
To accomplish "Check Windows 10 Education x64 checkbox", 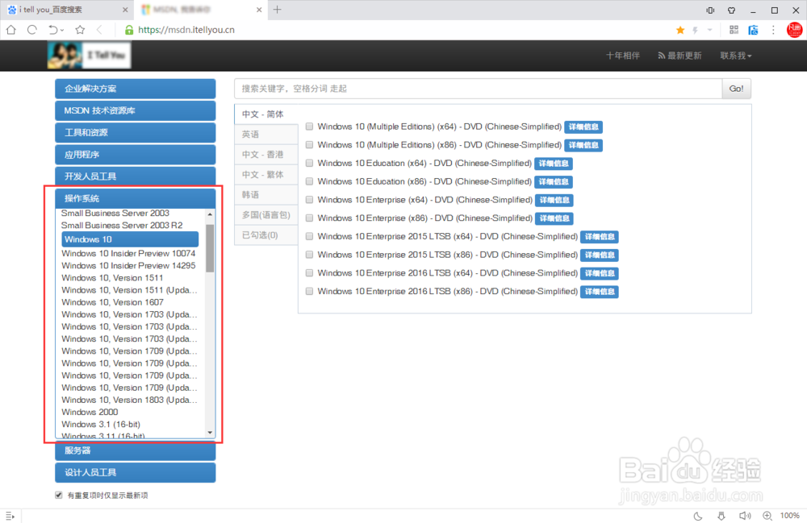I will coord(309,163).
